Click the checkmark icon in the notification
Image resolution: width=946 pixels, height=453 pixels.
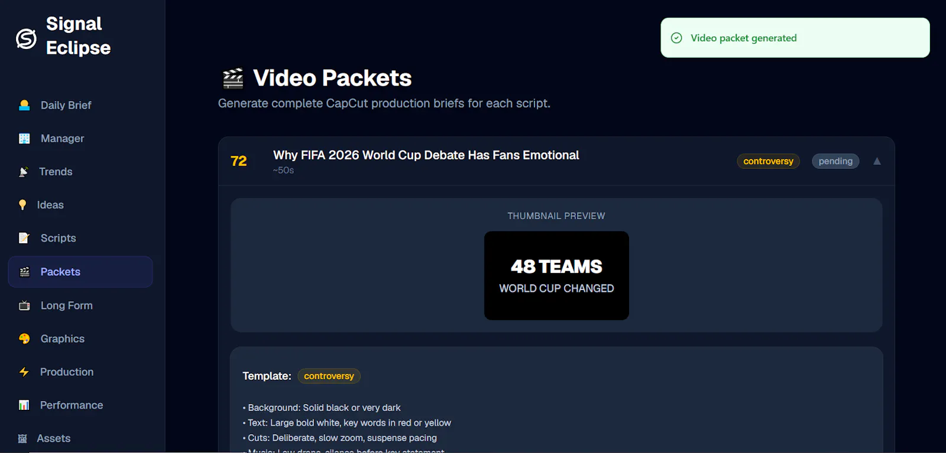point(676,38)
